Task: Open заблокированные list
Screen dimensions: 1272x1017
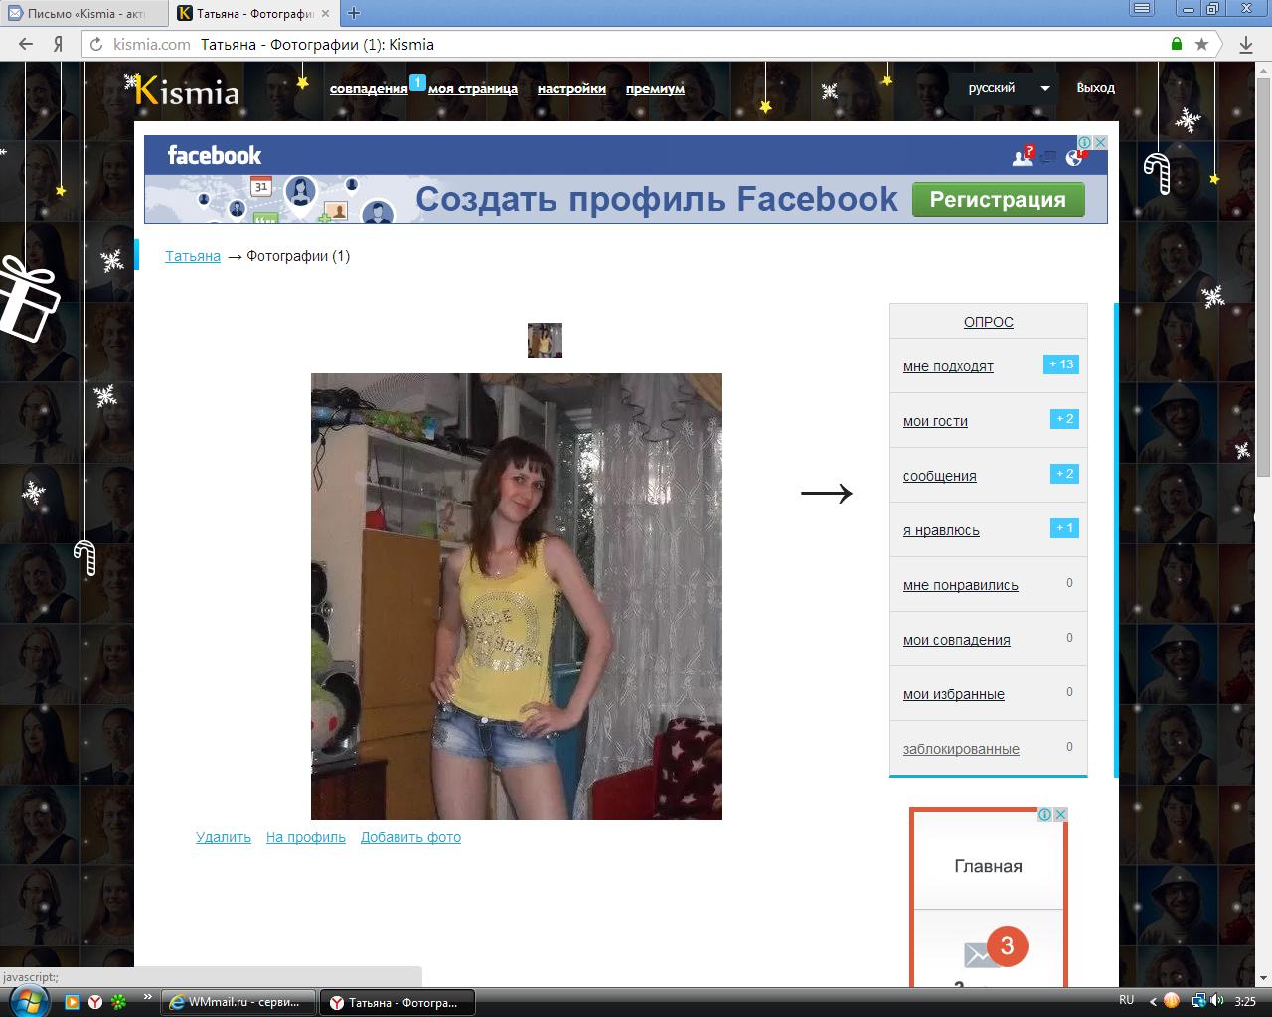Action: pos(961,749)
